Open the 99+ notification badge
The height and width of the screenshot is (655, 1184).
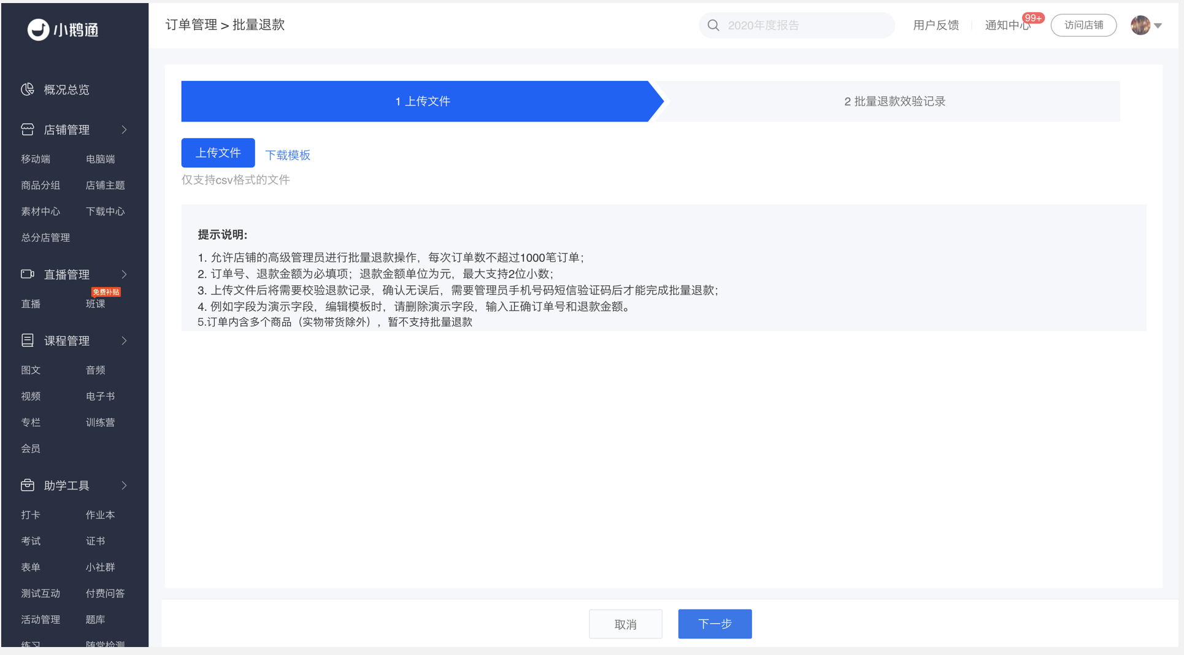click(1033, 18)
